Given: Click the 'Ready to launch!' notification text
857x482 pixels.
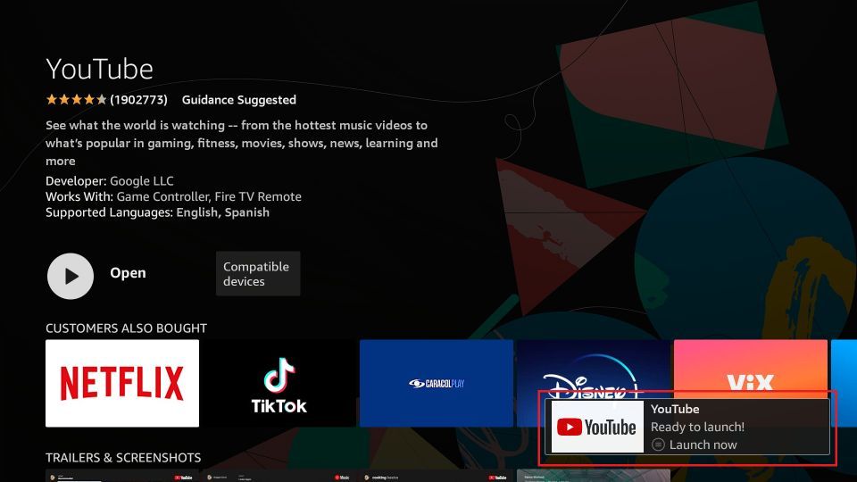Looking at the screenshot, I should tap(697, 427).
